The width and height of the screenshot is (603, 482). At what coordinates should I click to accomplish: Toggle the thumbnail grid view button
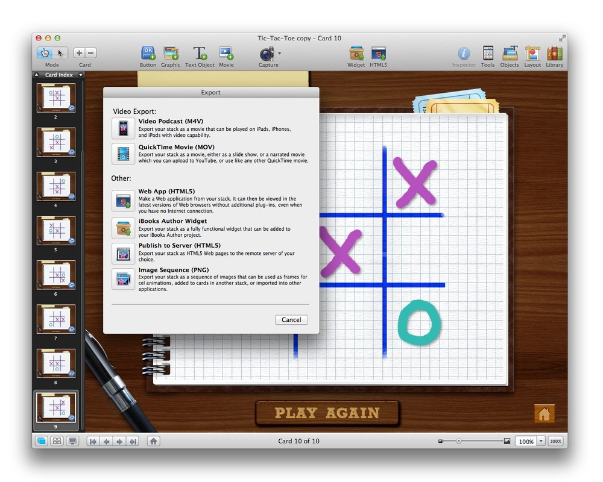point(57,441)
